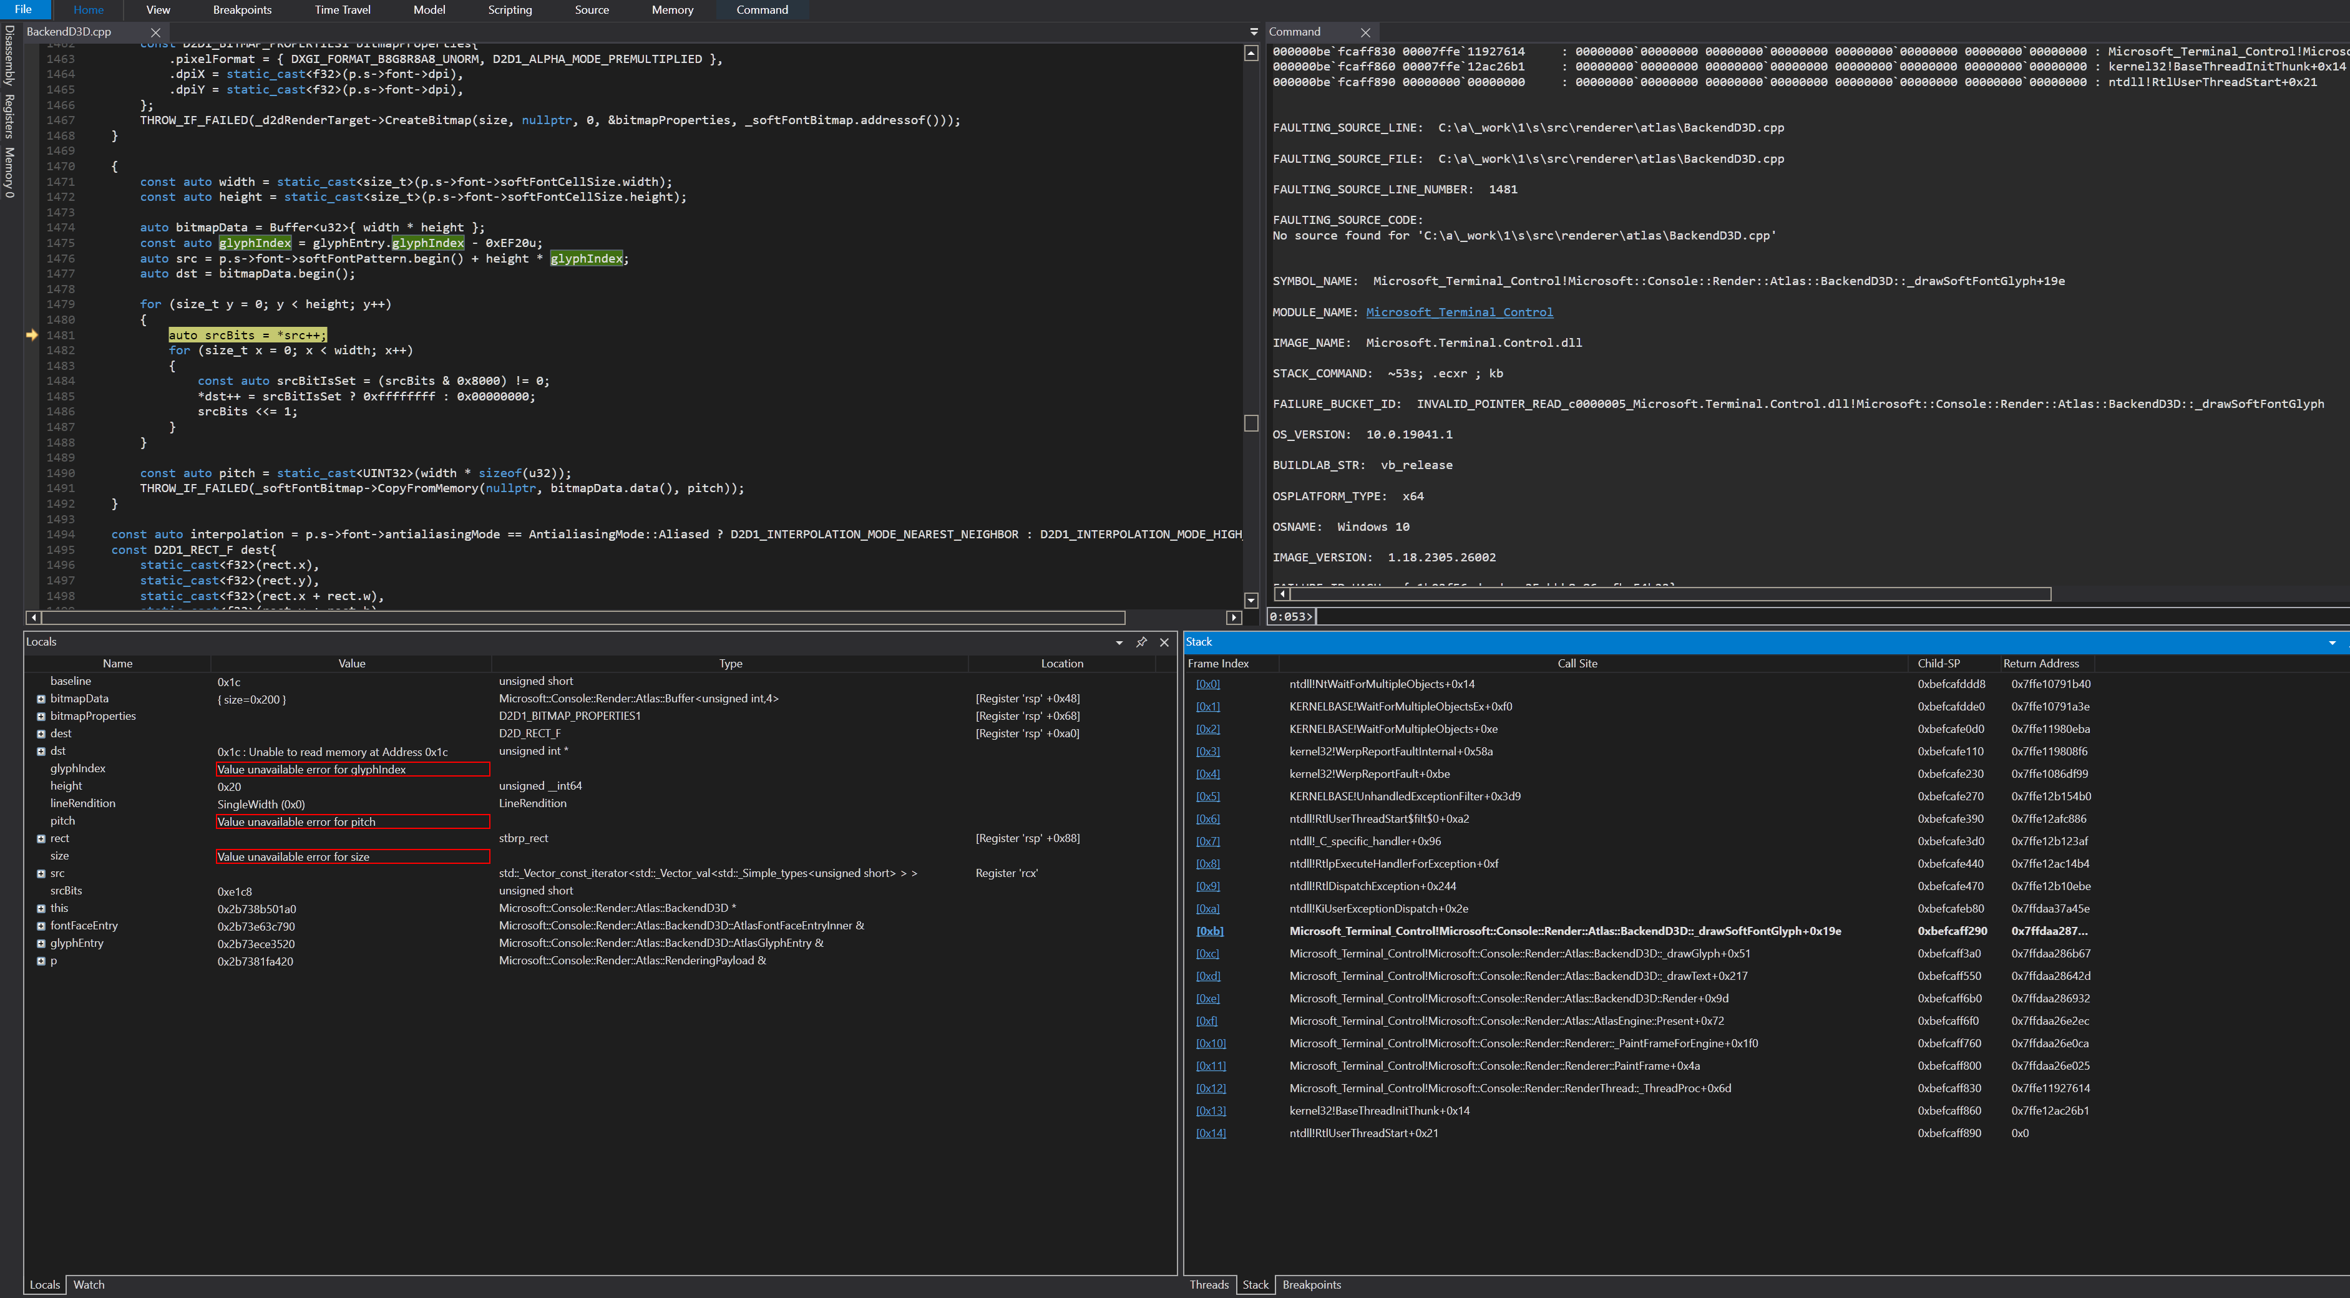Image resolution: width=2350 pixels, height=1298 pixels.
Task: Switch to the Threads tab
Action: click(1210, 1284)
